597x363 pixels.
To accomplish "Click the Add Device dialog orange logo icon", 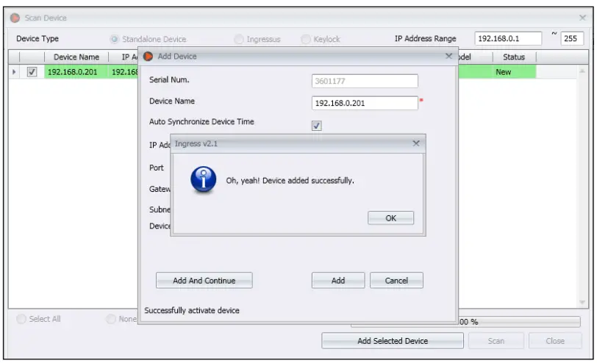I will pyautogui.click(x=148, y=57).
